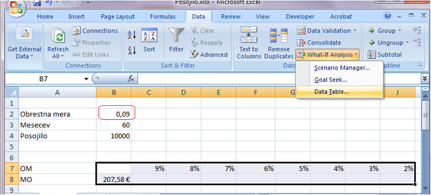
Task: Click the Refresh All button icon
Action: (58, 36)
